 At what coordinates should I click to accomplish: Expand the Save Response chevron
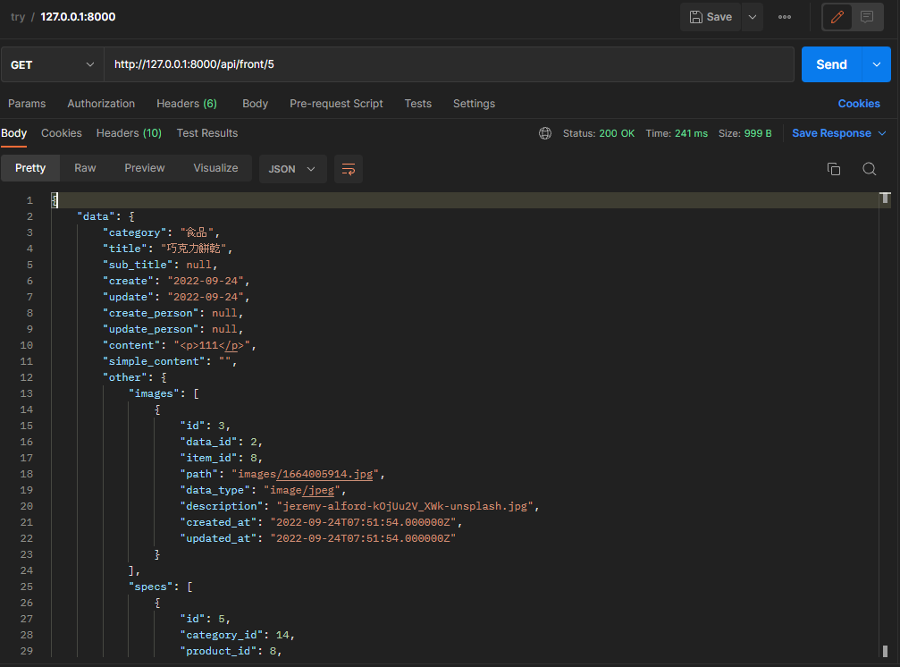click(x=882, y=133)
